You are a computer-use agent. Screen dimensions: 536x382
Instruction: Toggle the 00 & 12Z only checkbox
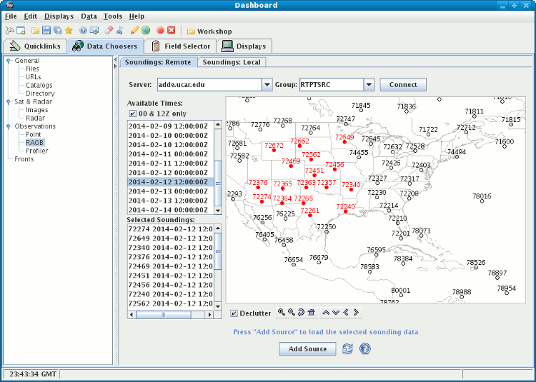pyautogui.click(x=133, y=114)
